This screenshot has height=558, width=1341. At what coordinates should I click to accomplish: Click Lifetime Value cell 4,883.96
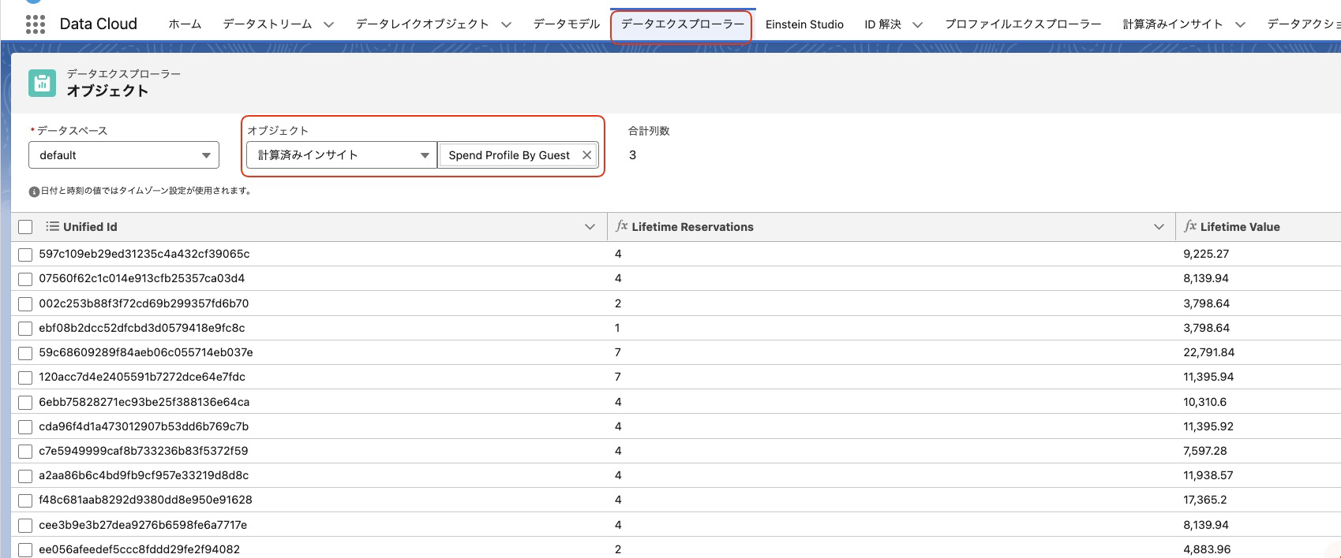[1207, 550]
